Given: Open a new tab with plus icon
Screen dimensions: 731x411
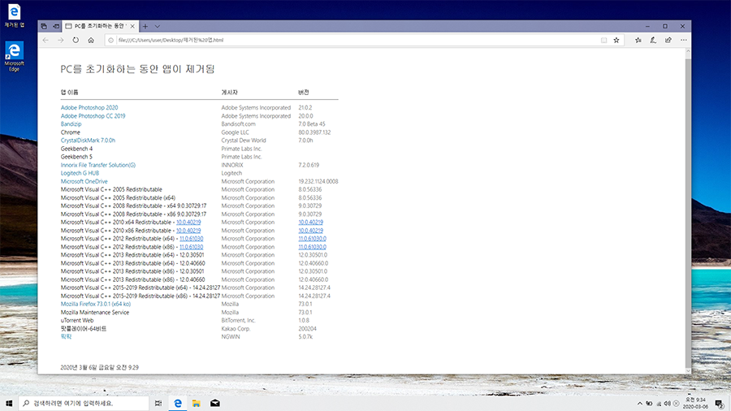Looking at the screenshot, I should click(x=145, y=26).
